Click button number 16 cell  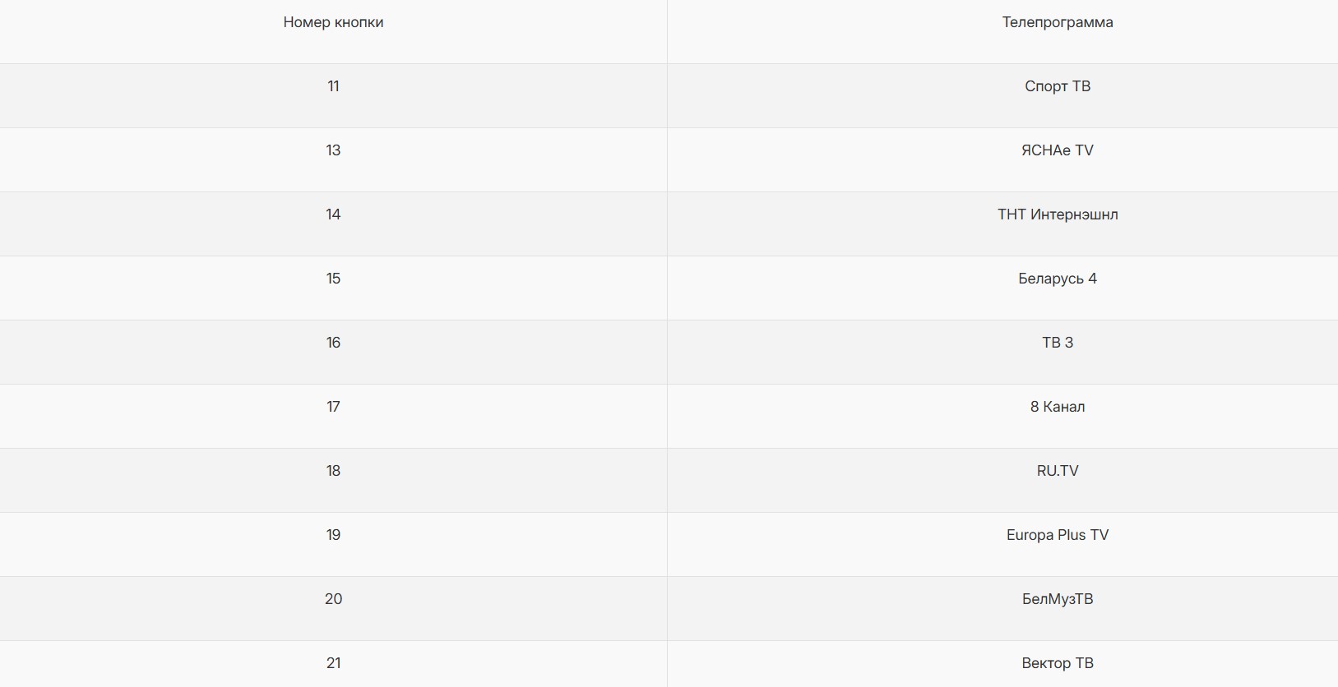333,343
